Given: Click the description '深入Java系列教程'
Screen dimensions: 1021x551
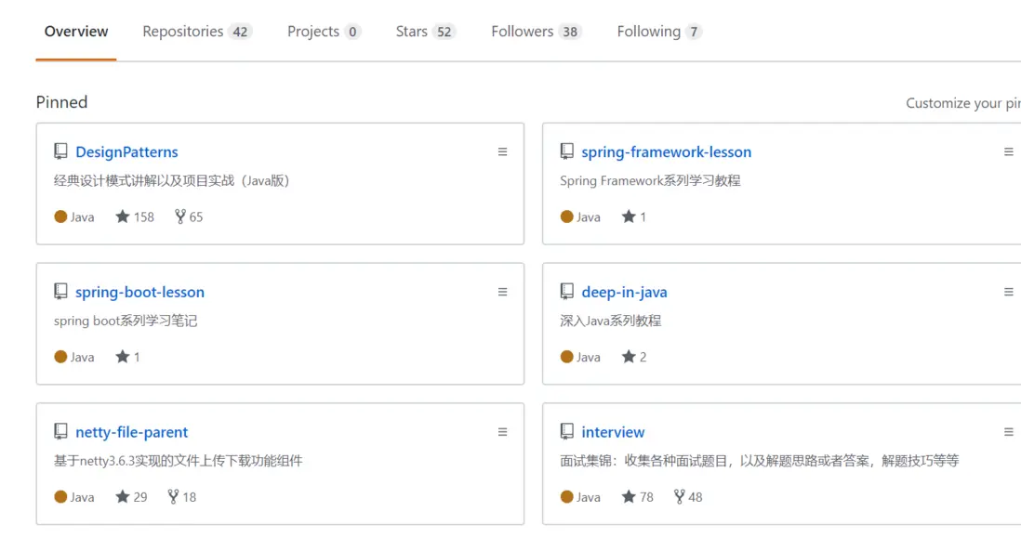Looking at the screenshot, I should pos(611,321).
